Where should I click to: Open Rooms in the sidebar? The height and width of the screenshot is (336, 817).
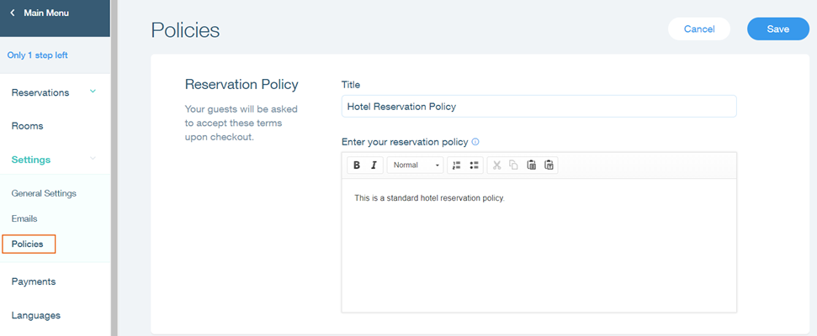[27, 126]
